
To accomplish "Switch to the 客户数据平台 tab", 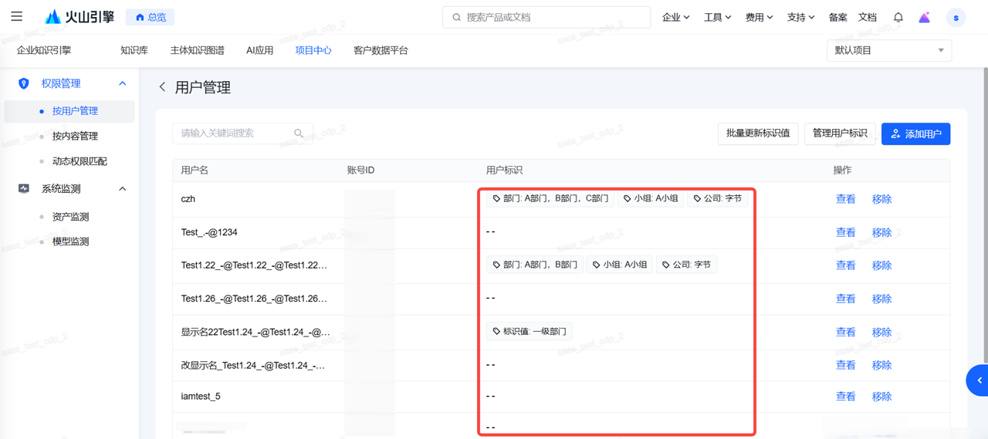I will [x=381, y=50].
